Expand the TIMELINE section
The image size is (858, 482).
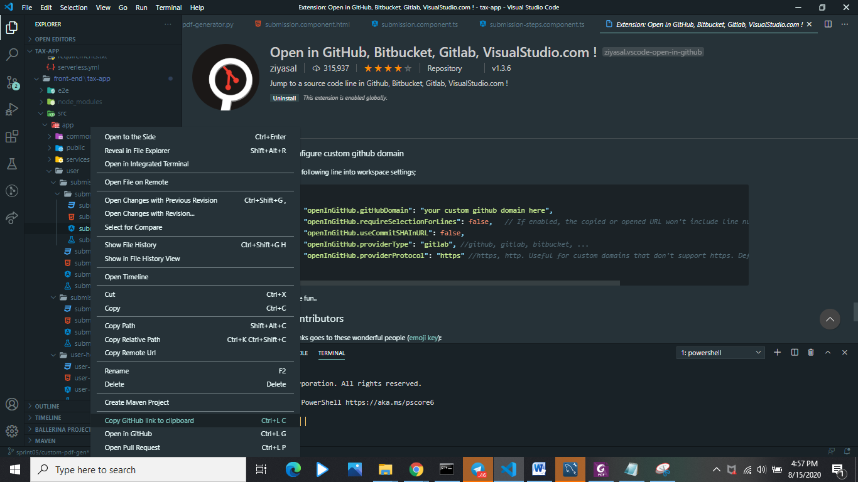(48, 417)
